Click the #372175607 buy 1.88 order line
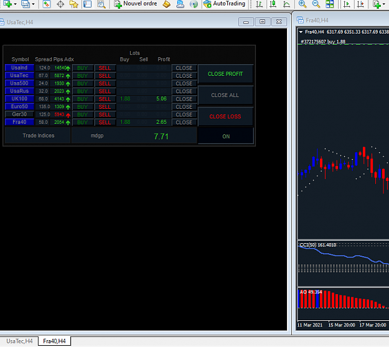The image size is (389, 347). coord(323,42)
